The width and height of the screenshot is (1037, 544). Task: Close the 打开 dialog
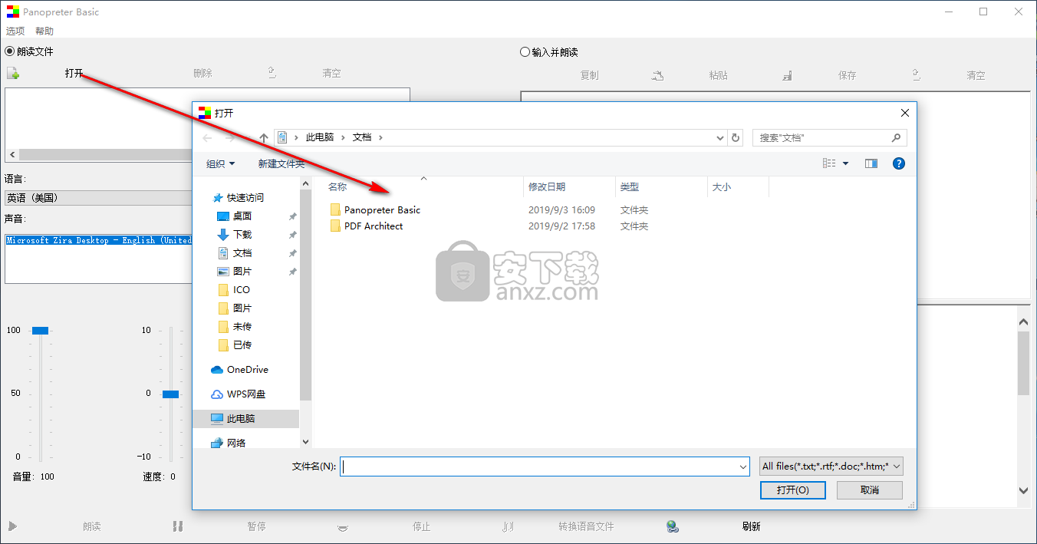click(x=905, y=113)
